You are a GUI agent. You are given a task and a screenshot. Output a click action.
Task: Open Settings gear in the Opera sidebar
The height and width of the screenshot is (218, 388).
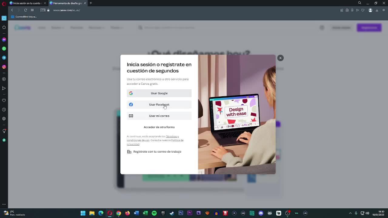coord(4,119)
